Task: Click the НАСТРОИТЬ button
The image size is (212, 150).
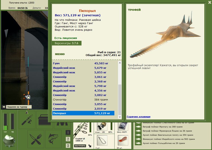Action: point(80,146)
